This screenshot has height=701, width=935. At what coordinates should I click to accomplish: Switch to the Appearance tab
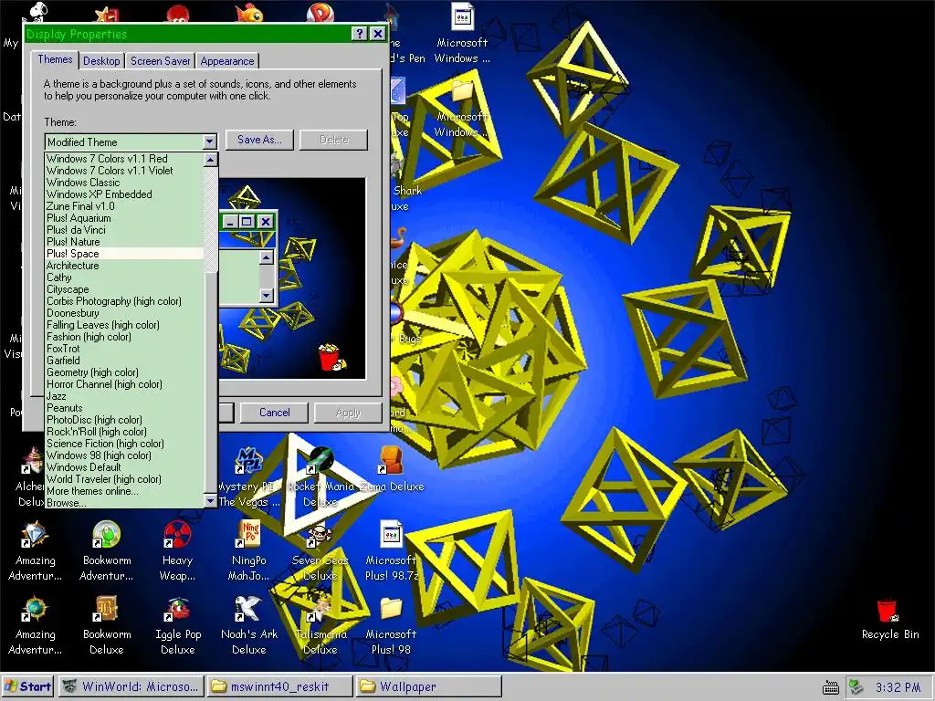click(227, 61)
